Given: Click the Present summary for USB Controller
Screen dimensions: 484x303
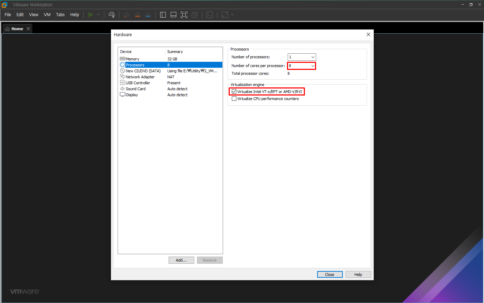Looking at the screenshot, I should pos(174,83).
